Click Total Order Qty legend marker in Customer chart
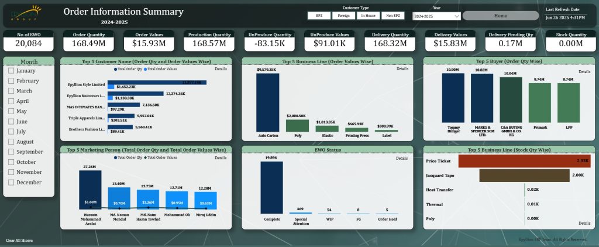The image size is (599, 247). coord(116,69)
